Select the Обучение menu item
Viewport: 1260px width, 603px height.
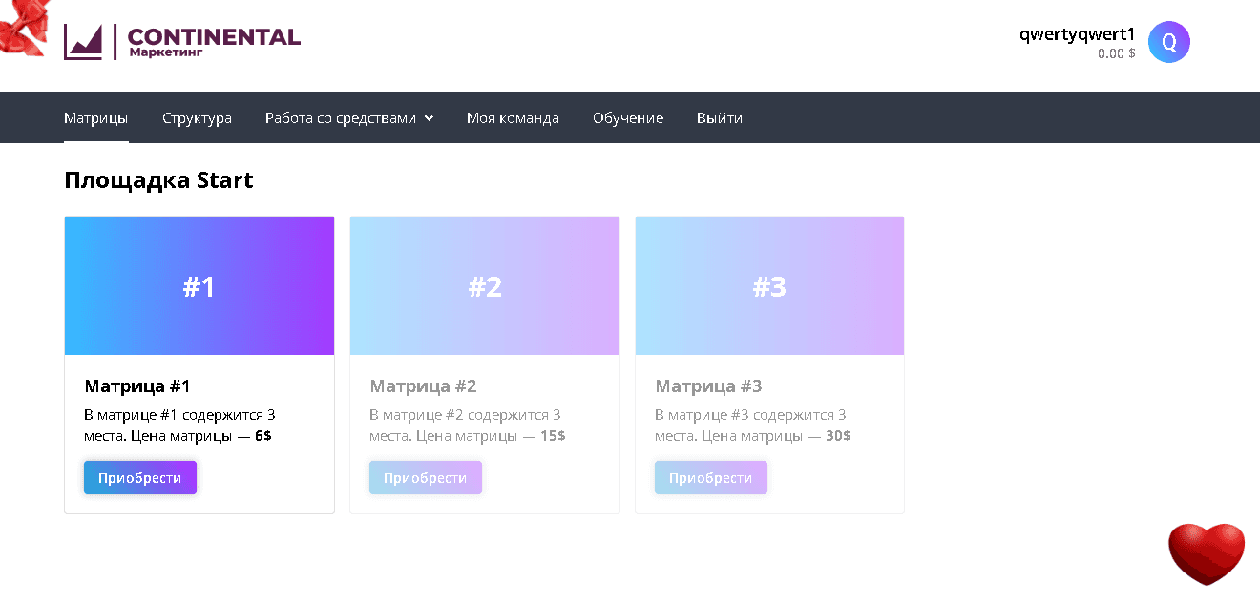click(628, 118)
